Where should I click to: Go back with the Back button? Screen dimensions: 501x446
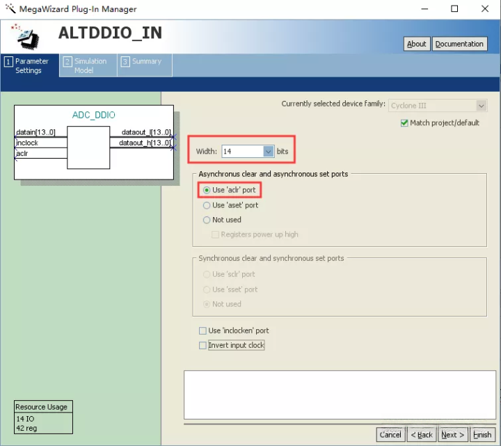[422, 435]
